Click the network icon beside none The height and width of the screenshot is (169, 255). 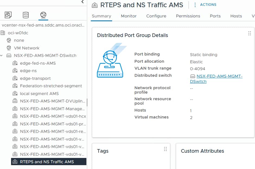(9, 40)
